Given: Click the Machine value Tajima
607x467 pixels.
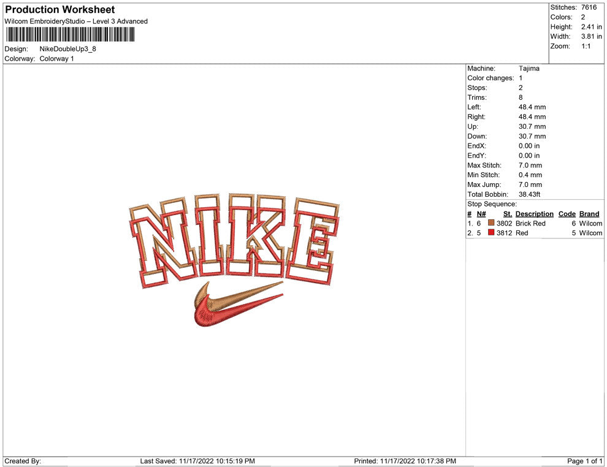Looking at the screenshot, I should [x=529, y=68].
